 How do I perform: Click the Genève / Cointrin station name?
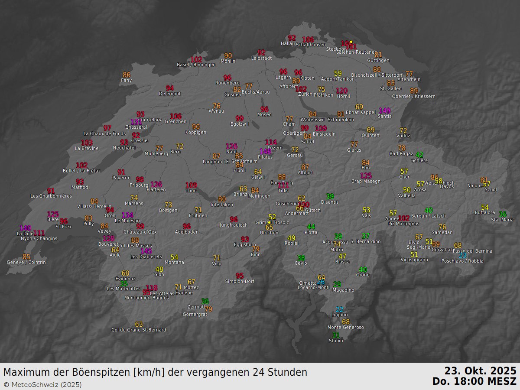tap(27, 262)
